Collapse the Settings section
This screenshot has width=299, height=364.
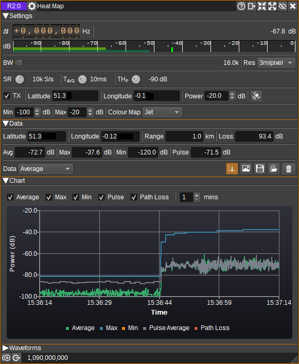17,16
